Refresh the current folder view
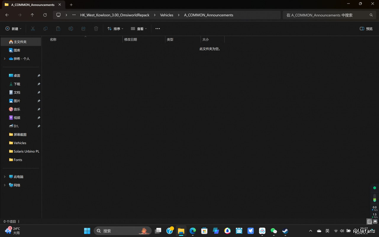 [45, 15]
